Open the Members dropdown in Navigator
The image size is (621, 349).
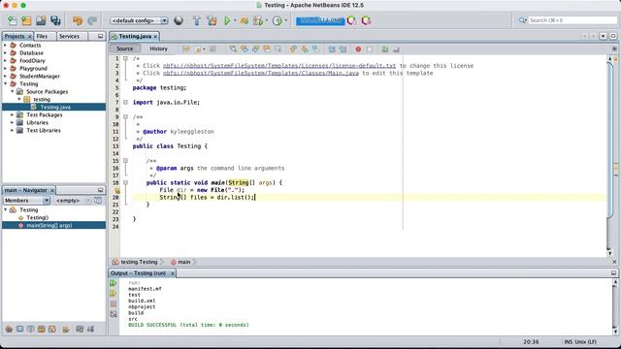26,201
